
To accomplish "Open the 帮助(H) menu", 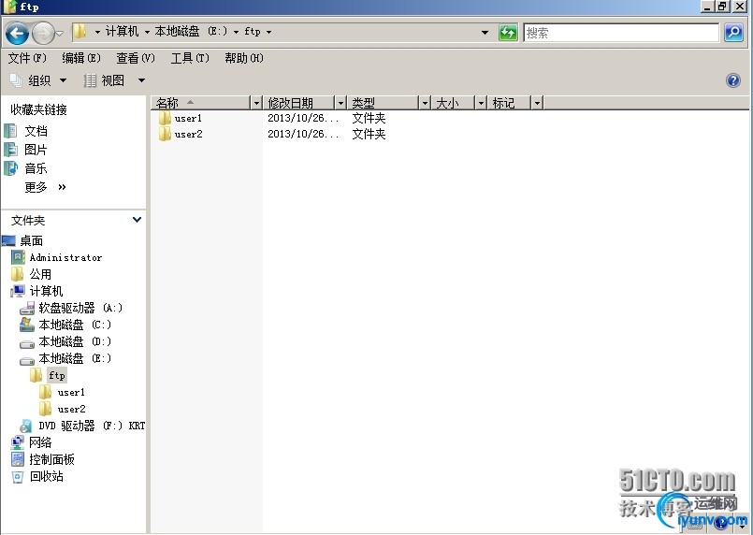I will (244, 58).
